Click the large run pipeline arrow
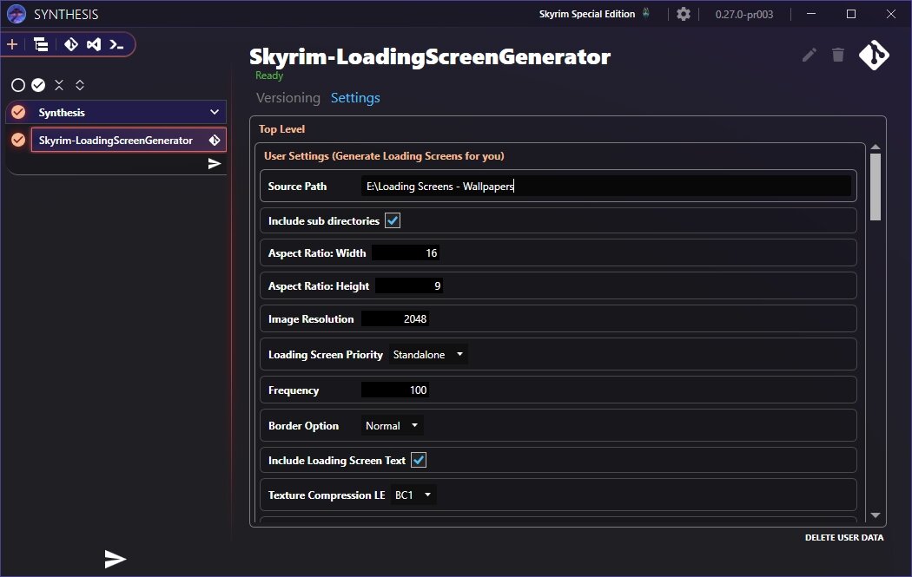 [116, 559]
